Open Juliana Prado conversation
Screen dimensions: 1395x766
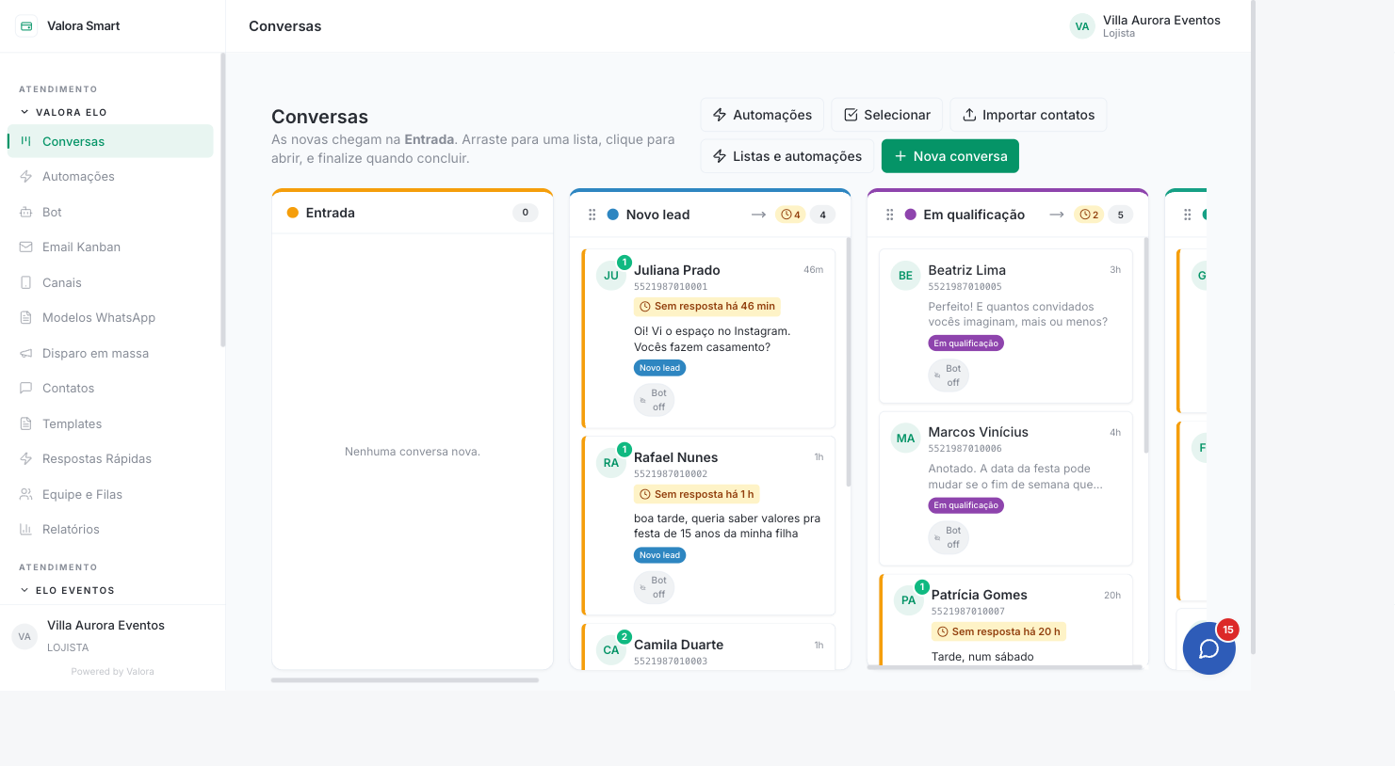pyautogui.click(x=708, y=339)
